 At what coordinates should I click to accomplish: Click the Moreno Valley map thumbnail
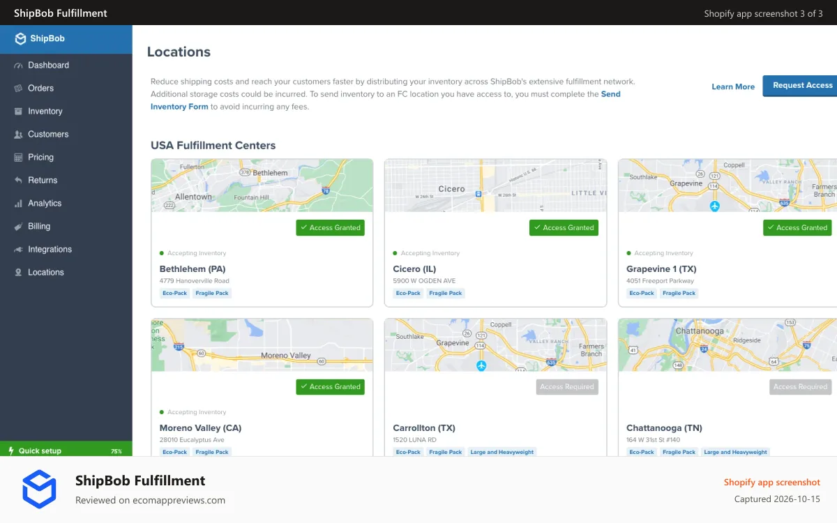pos(262,344)
